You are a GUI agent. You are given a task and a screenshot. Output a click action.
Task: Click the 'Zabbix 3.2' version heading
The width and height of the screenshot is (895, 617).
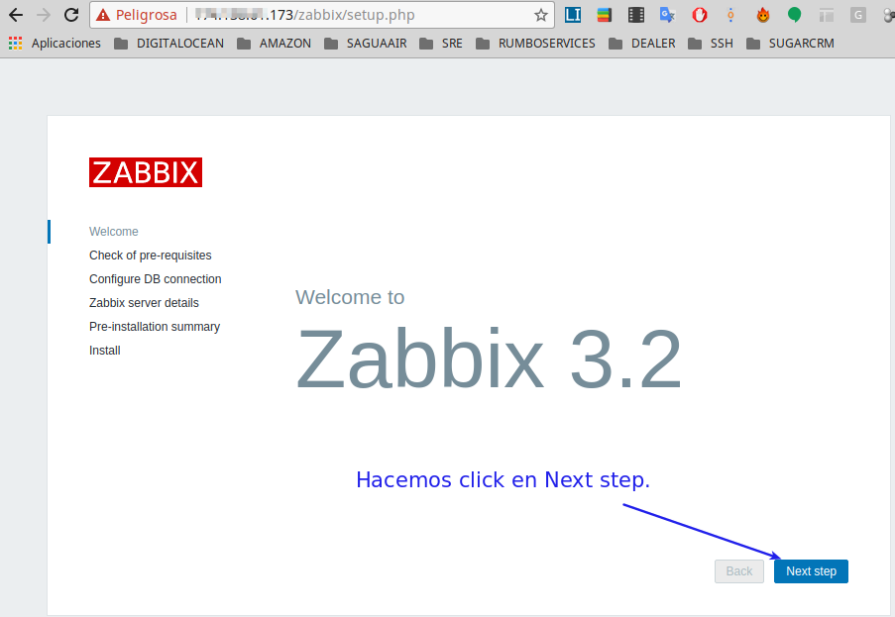coord(490,360)
